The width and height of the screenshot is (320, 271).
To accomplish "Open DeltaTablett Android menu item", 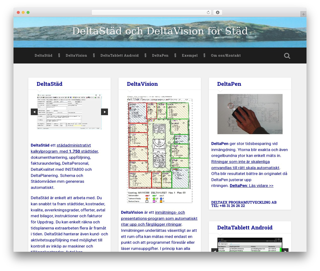I will (119, 55).
